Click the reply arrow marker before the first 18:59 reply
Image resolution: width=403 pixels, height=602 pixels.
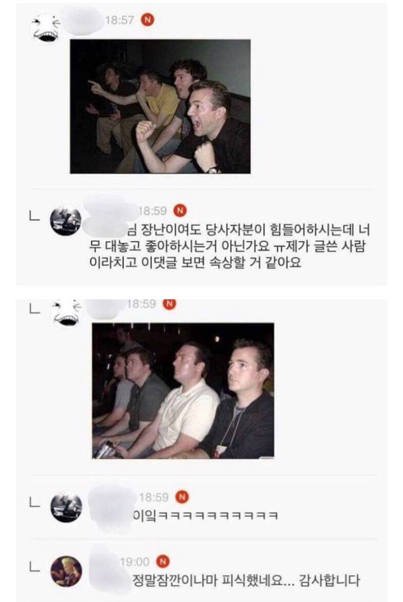(35, 216)
